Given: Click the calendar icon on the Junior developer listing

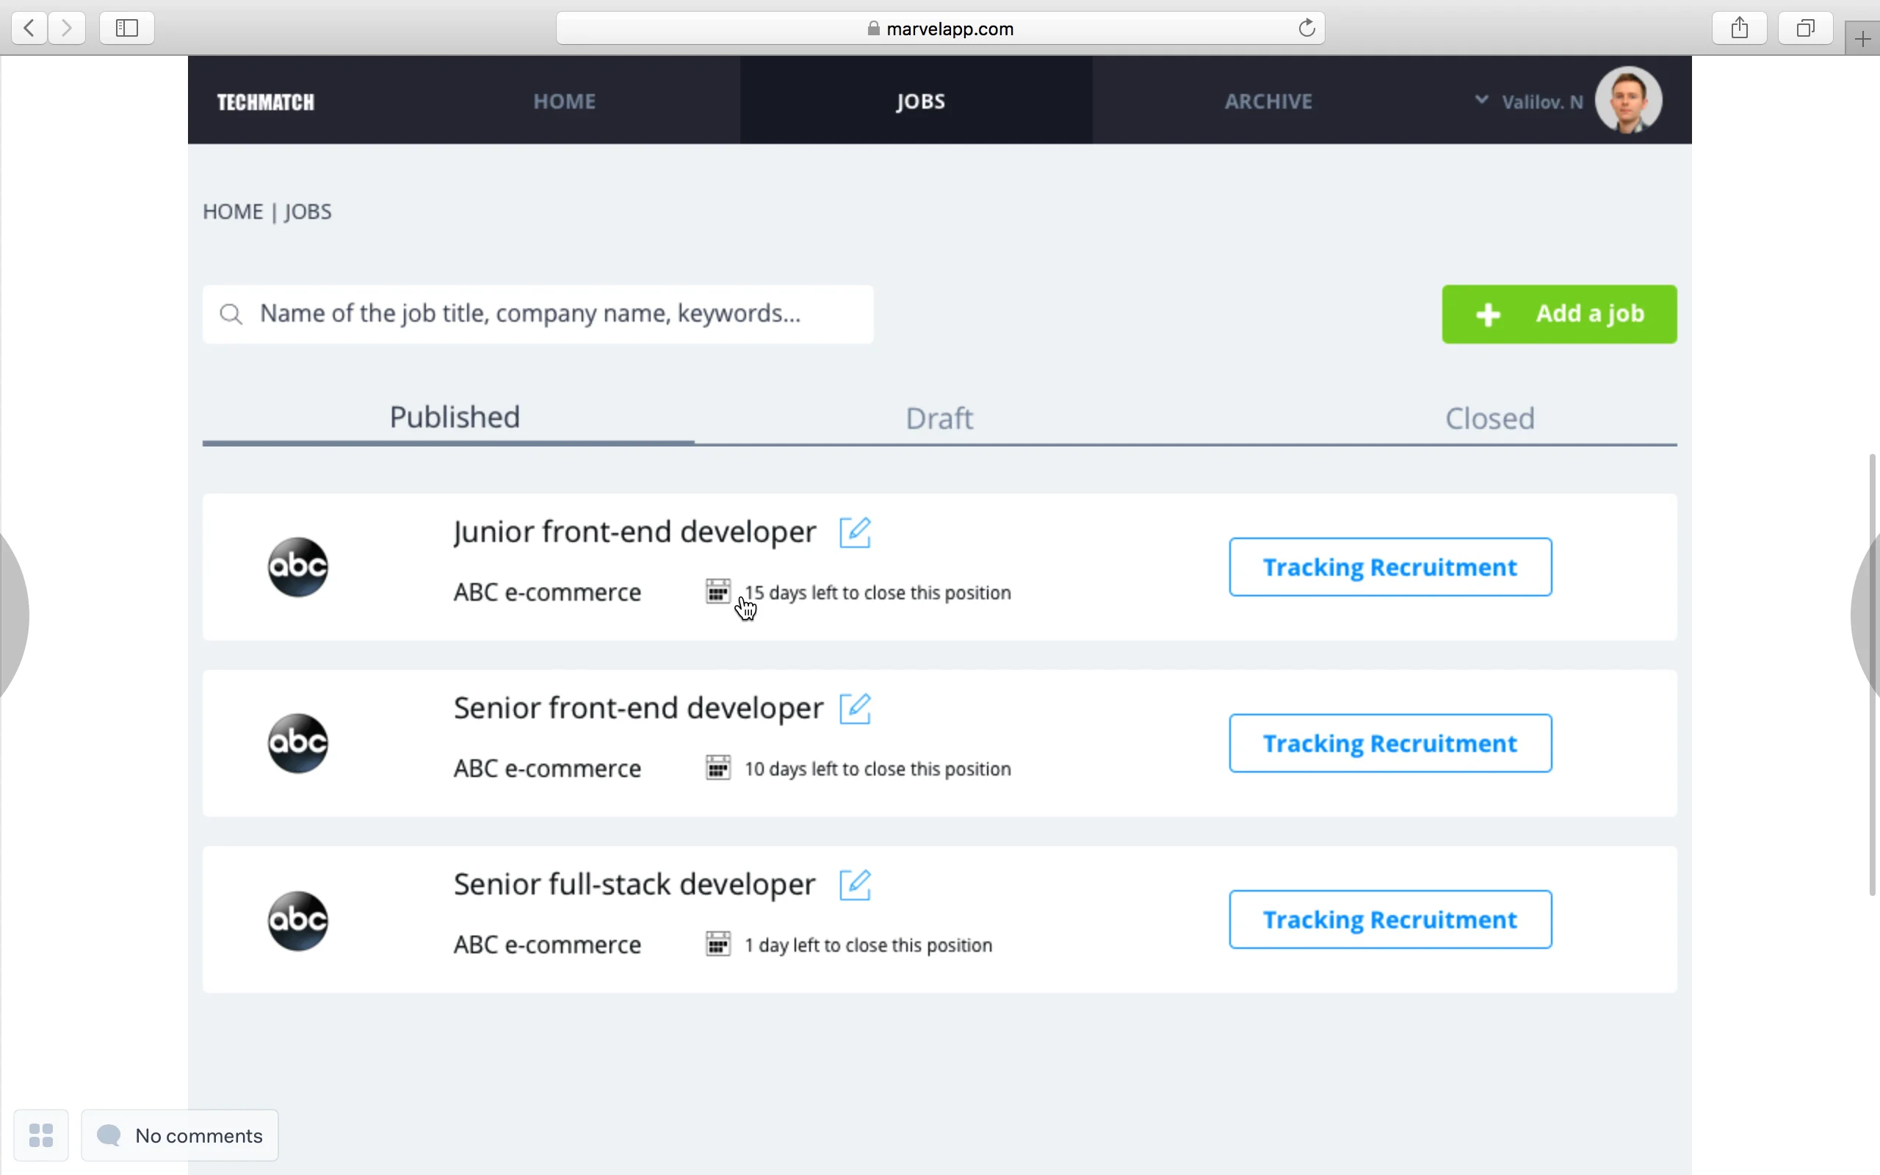Looking at the screenshot, I should (x=717, y=591).
